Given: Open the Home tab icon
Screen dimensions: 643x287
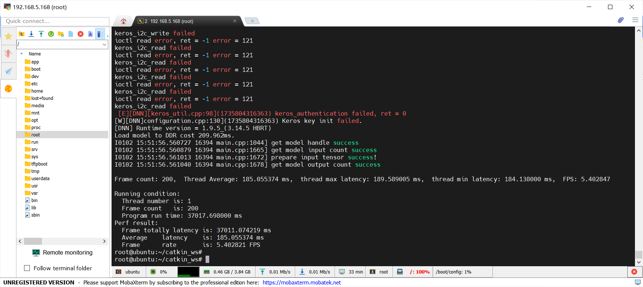Looking at the screenshot, I should click(x=124, y=21).
